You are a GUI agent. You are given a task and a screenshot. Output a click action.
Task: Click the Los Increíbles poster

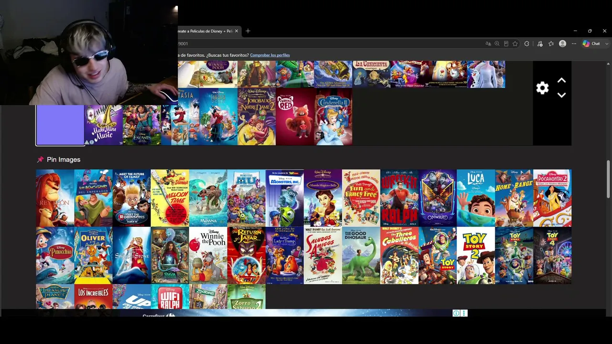93,297
